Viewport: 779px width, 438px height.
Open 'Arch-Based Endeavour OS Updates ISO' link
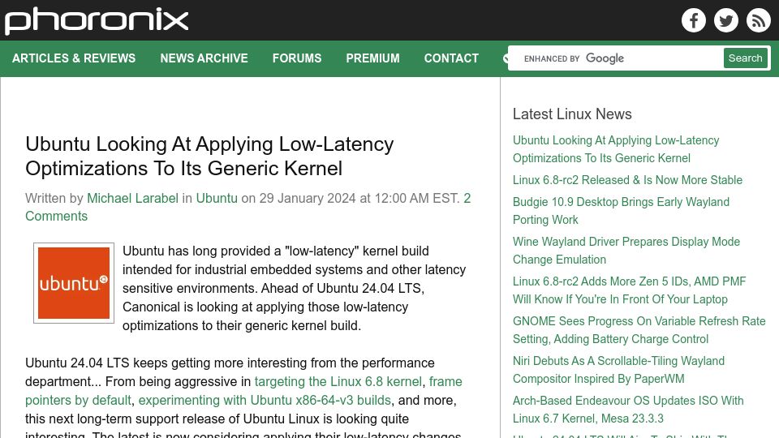(x=628, y=409)
